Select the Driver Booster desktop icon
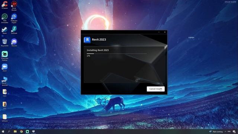This screenshot has width=238, height=134. 14,6
